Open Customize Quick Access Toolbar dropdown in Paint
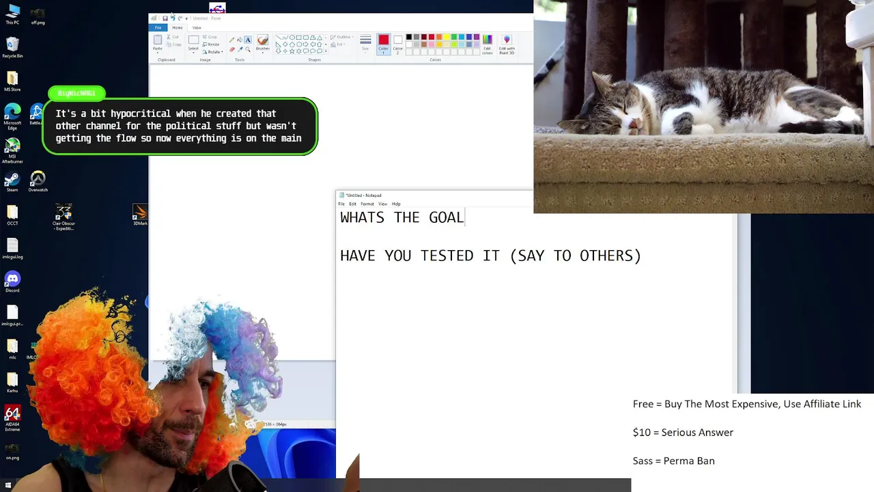Screen dimensions: 874x492 [x=186, y=18]
